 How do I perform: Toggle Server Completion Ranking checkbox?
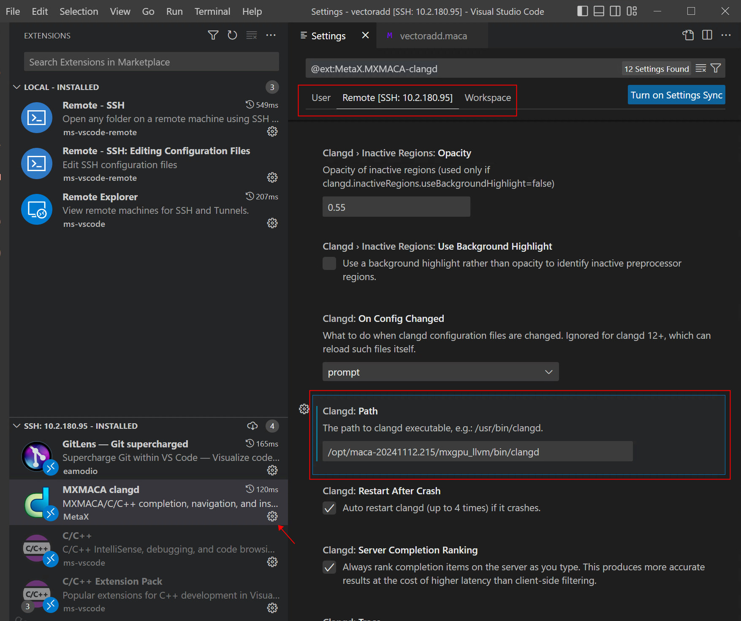[x=329, y=567]
